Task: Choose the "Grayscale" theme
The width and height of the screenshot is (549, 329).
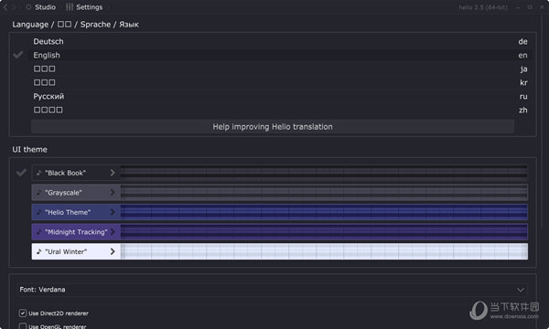Action: (x=280, y=192)
